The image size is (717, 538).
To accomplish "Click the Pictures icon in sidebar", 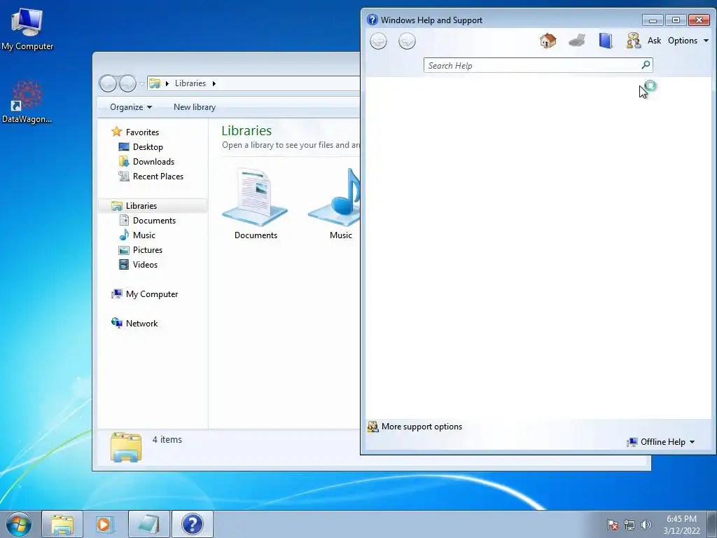I will coord(123,250).
